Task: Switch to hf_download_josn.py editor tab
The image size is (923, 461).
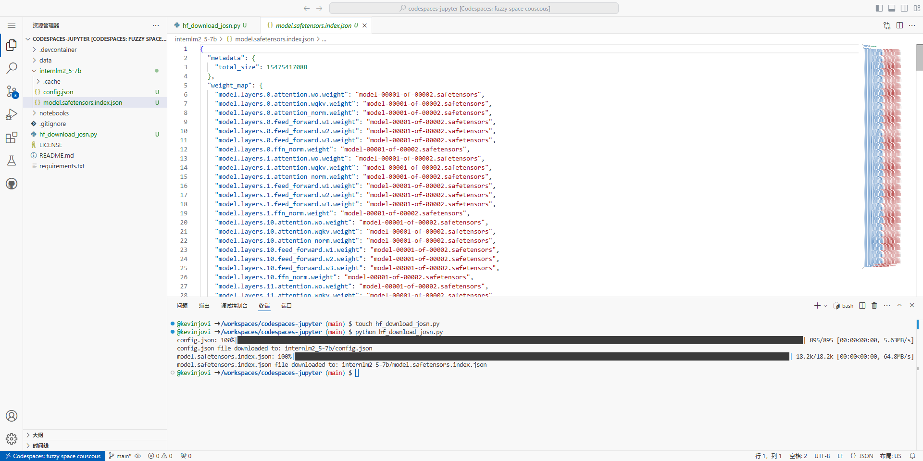Action: pos(214,25)
